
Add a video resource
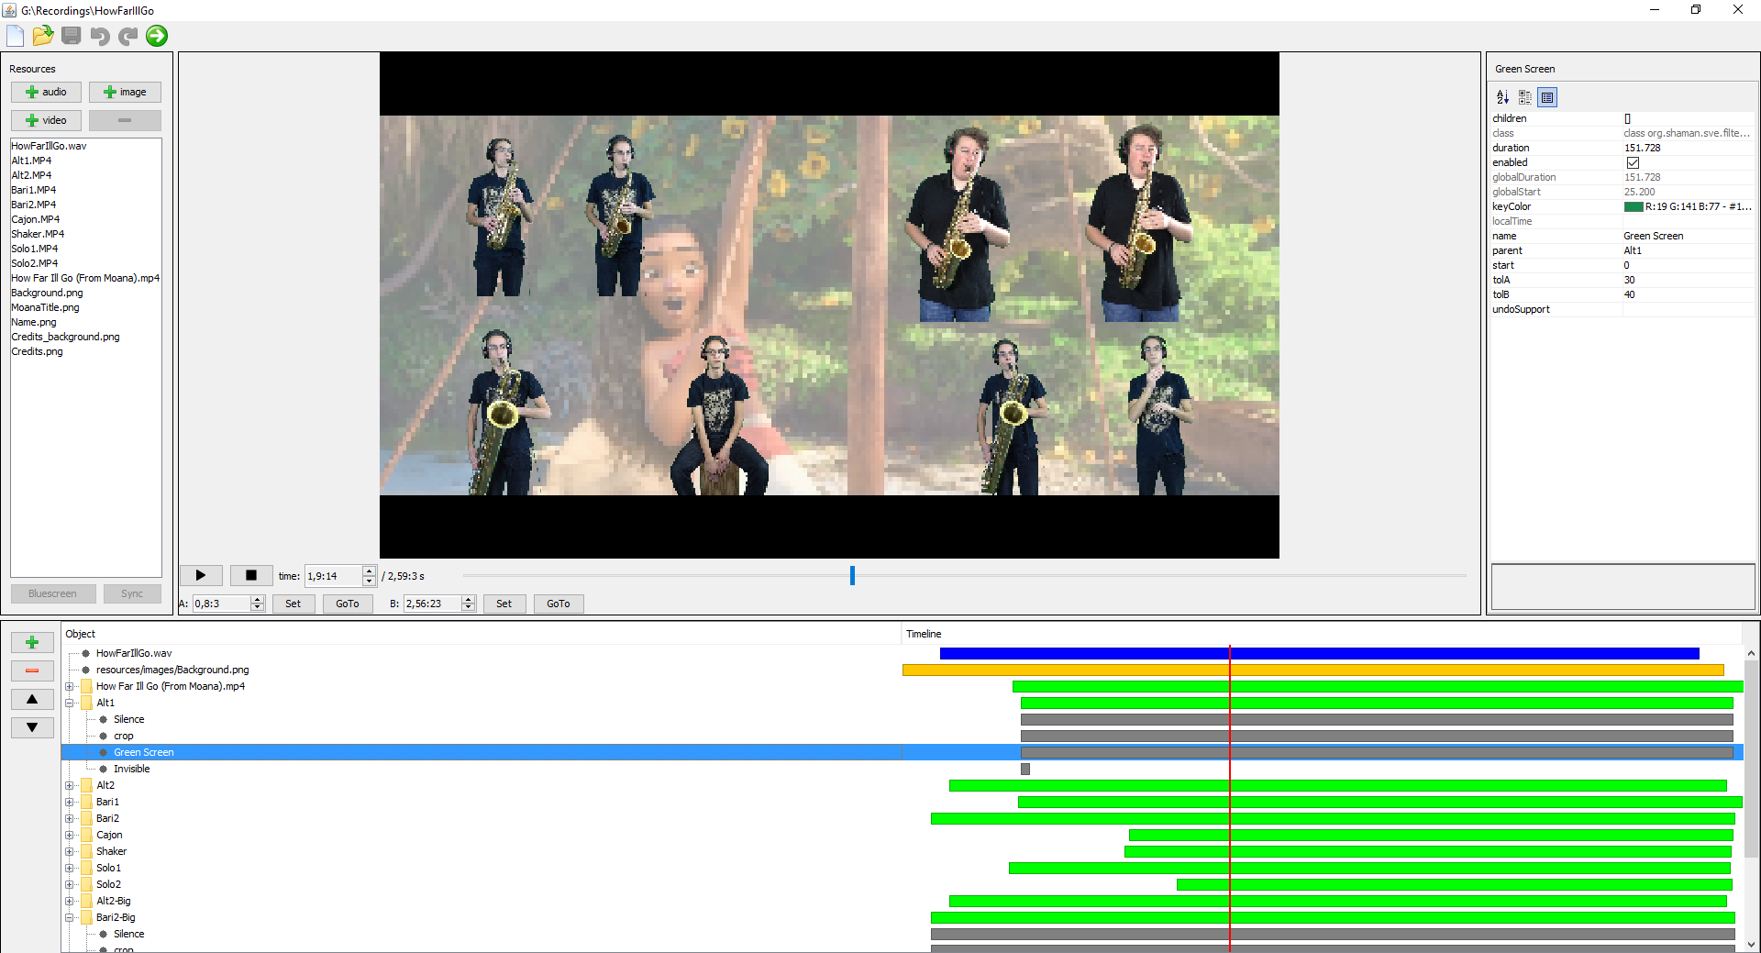click(x=45, y=120)
